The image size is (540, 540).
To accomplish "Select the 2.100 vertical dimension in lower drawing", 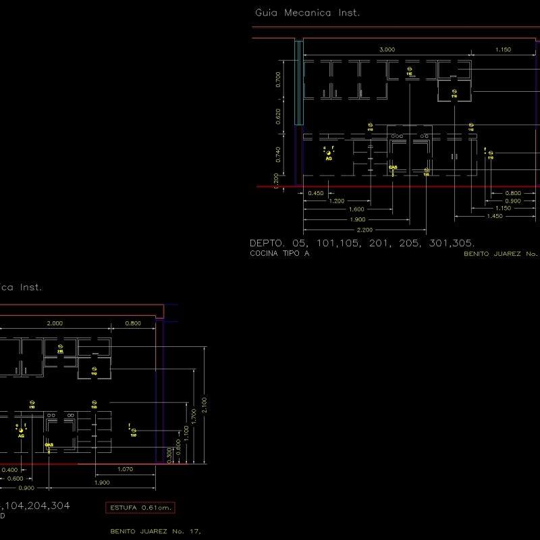I will point(204,404).
